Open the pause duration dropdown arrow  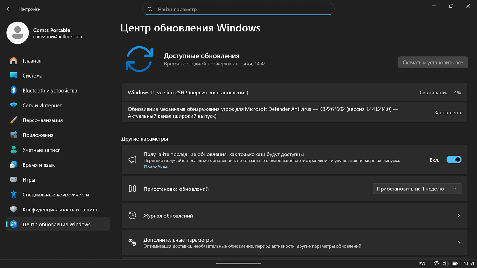[455, 189]
